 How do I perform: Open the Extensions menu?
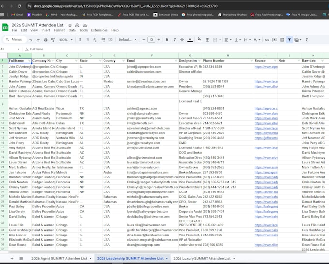99,30
